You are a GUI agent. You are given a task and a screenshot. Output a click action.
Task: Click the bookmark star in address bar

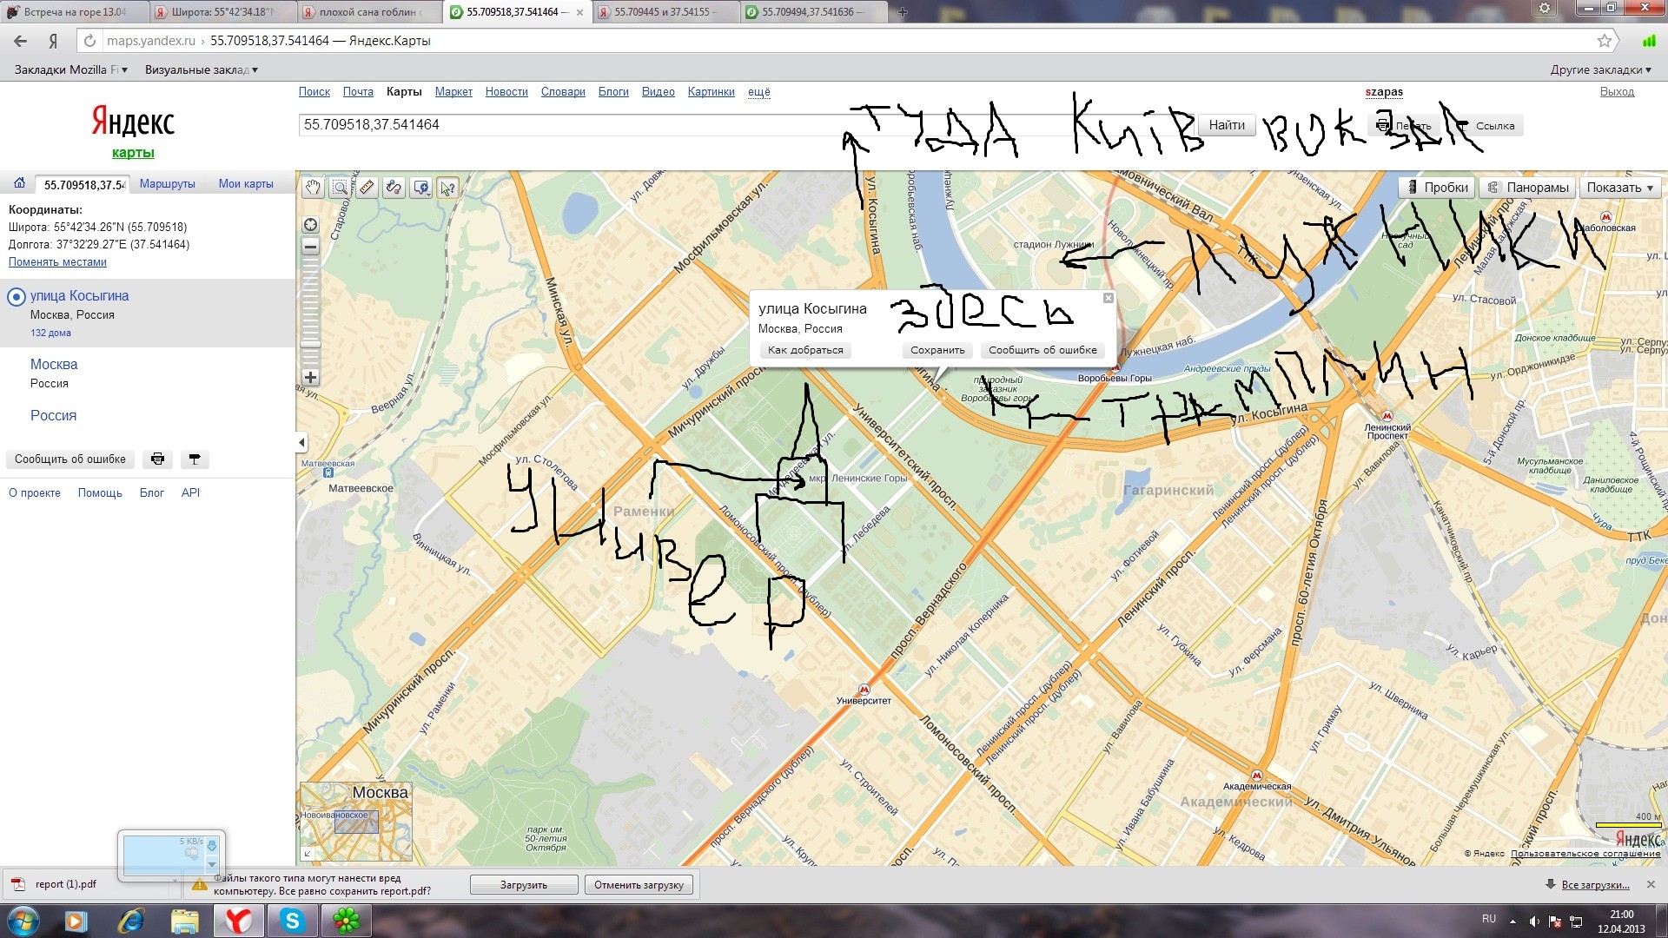point(1605,41)
